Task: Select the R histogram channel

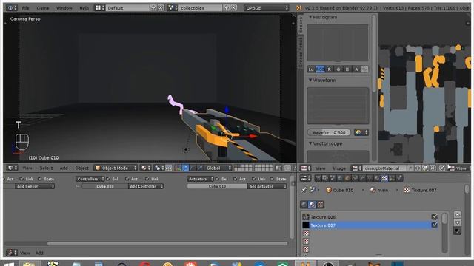Action: click(329, 69)
